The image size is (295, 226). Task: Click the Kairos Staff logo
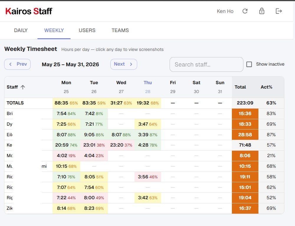click(x=29, y=11)
